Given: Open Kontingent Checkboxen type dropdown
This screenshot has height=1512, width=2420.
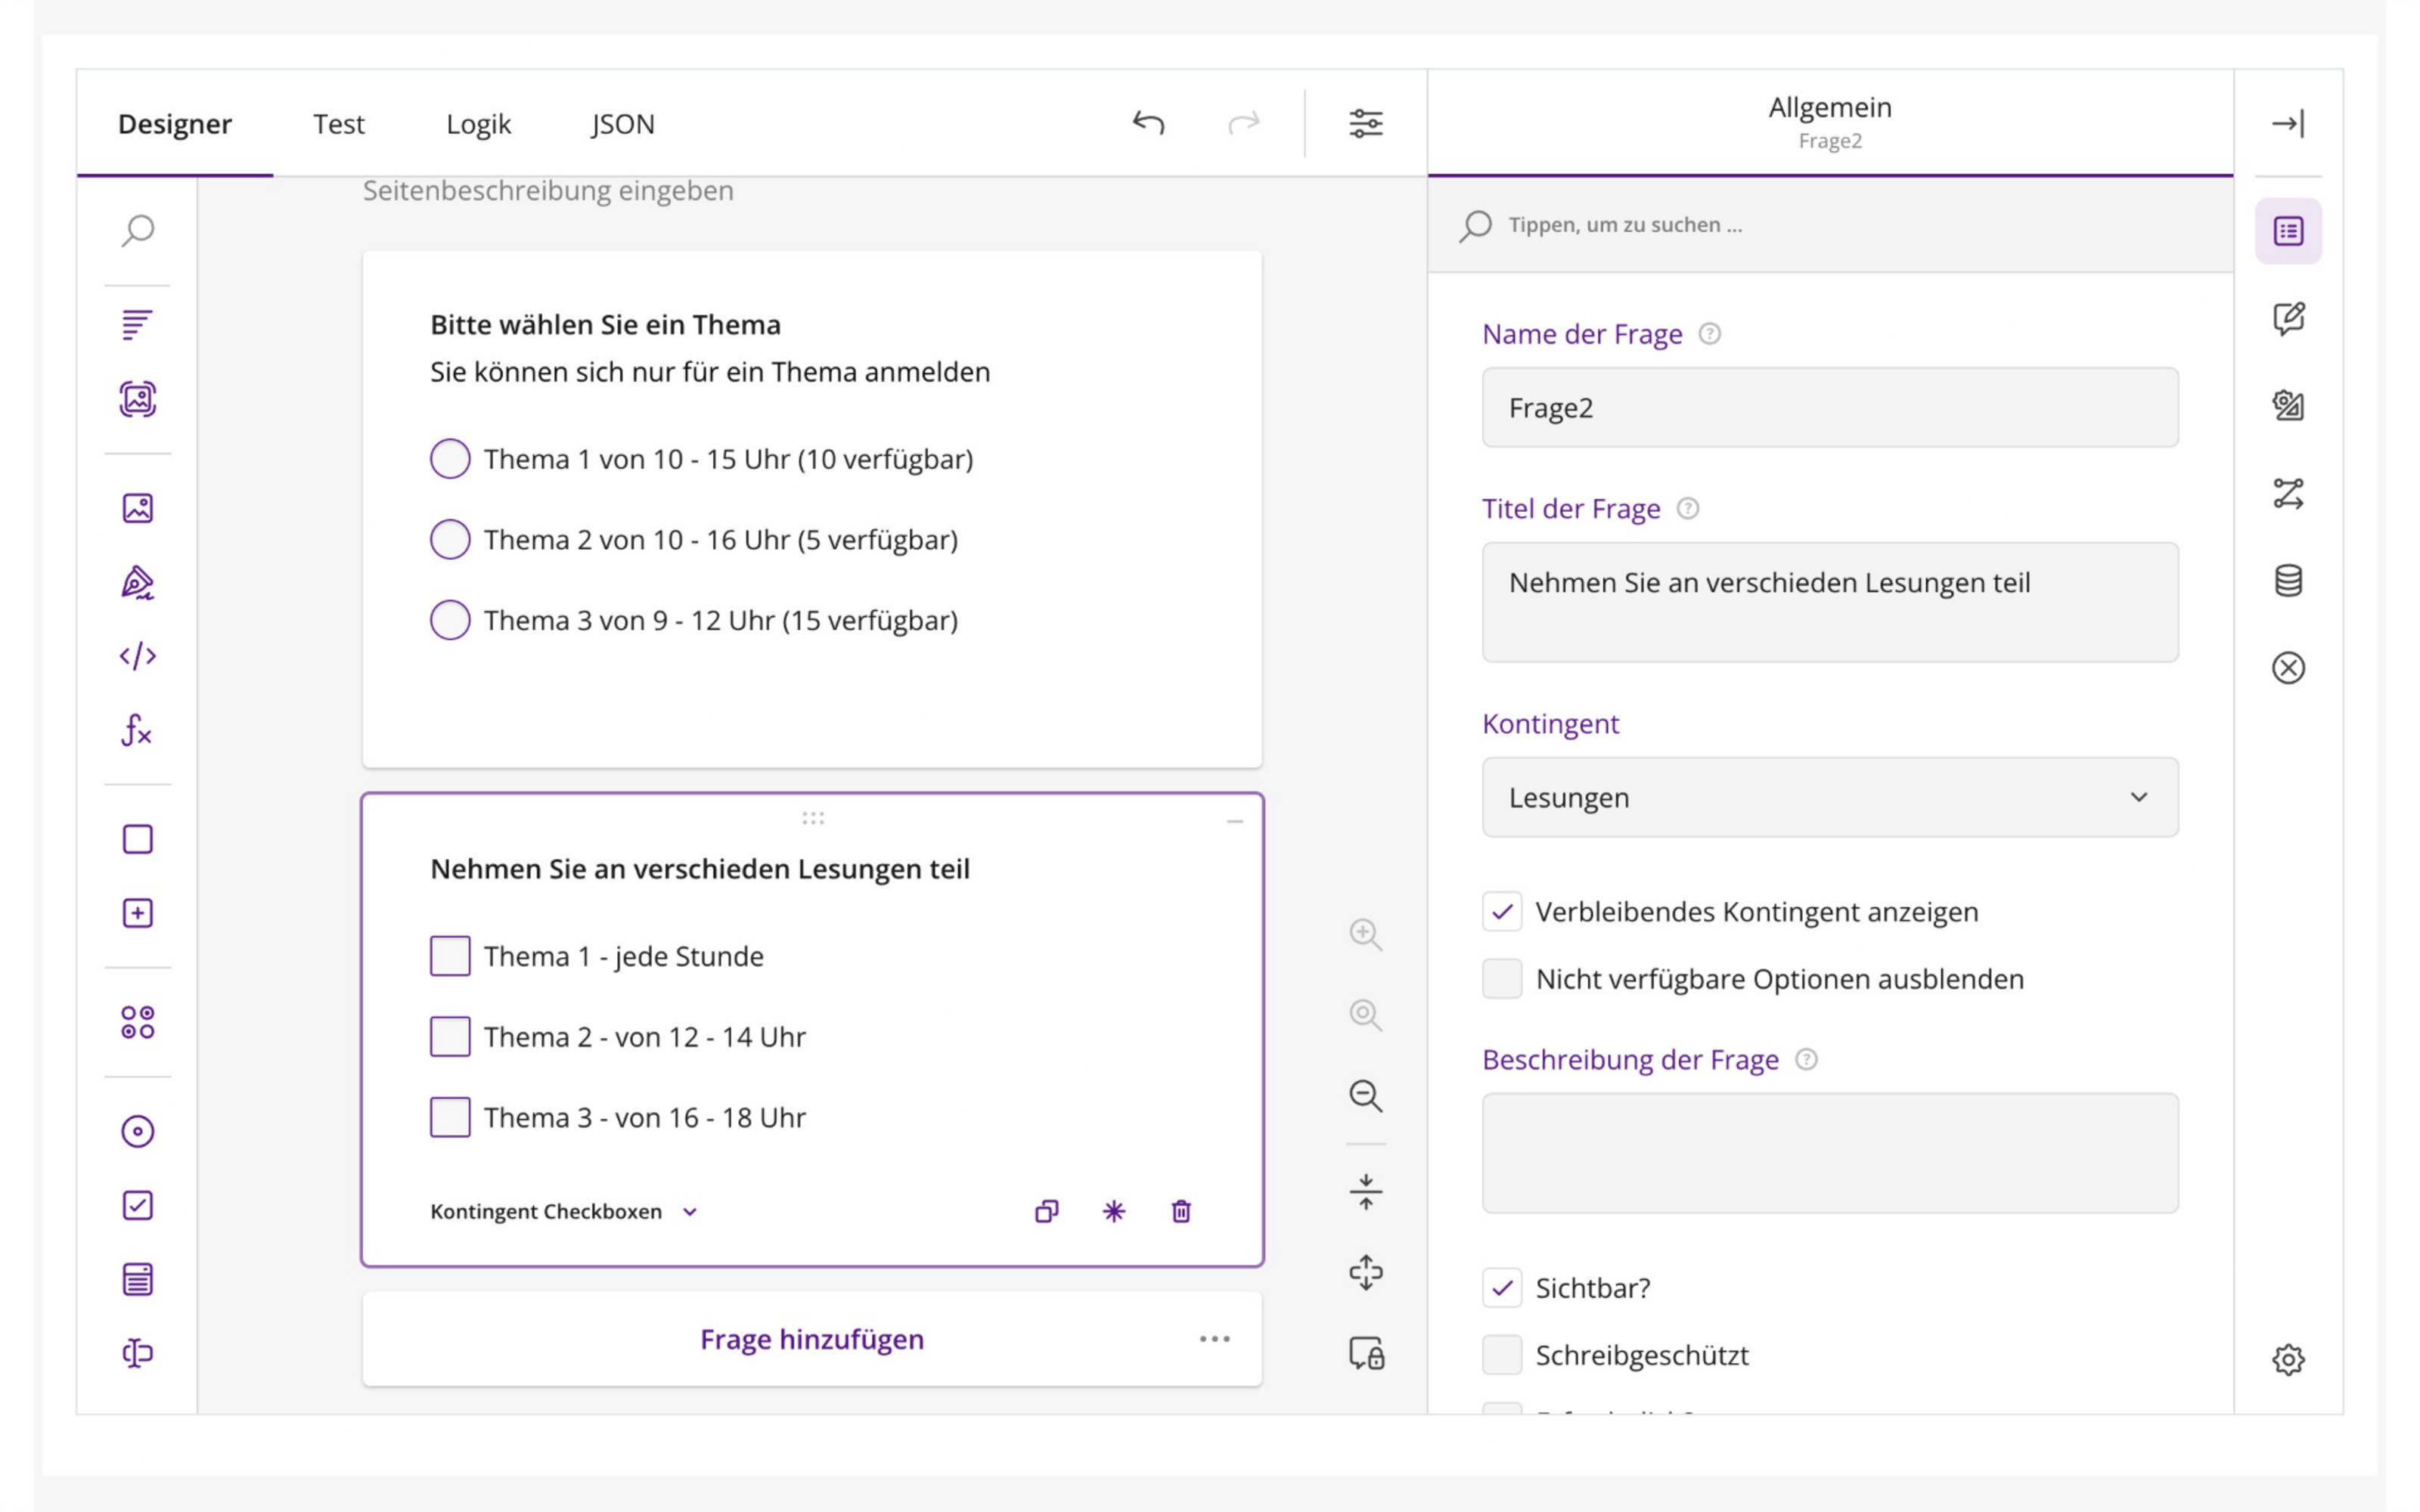Looking at the screenshot, I should pos(565,1211).
